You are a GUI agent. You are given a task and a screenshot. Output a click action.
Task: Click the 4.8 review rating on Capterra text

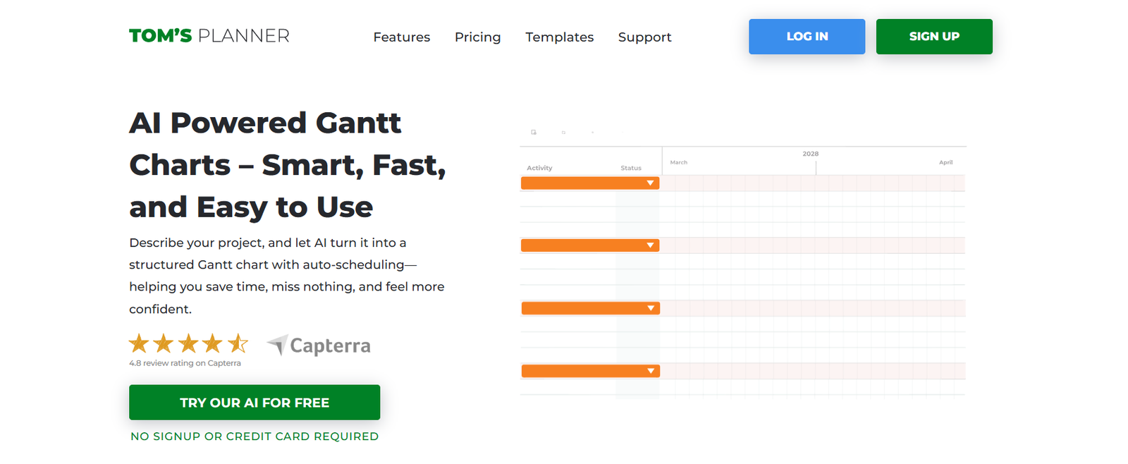pyautogui.click(x=185, y=363)
